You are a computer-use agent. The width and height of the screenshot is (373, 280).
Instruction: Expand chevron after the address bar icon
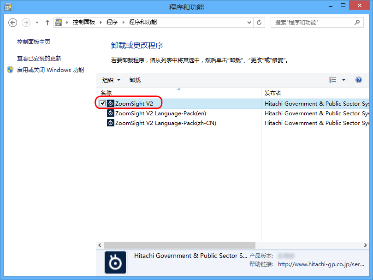[x=67, y=23]
